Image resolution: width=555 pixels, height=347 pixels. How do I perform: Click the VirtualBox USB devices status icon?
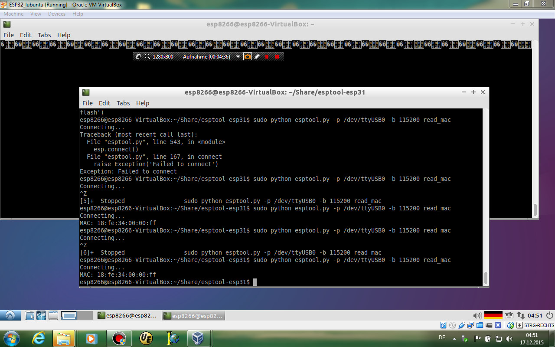click(x=462, y=325)
